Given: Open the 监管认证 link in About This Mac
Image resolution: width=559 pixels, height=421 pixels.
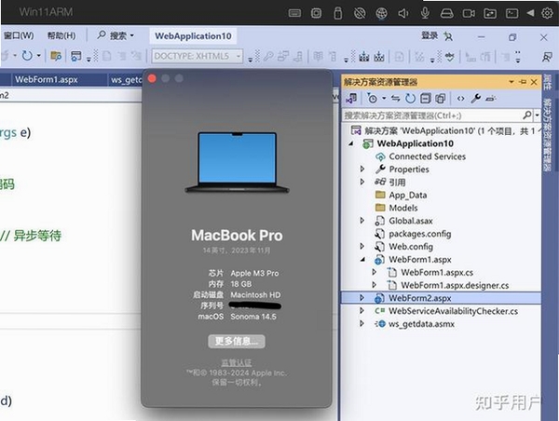Looking at the screenshot, I should [237, 363].
